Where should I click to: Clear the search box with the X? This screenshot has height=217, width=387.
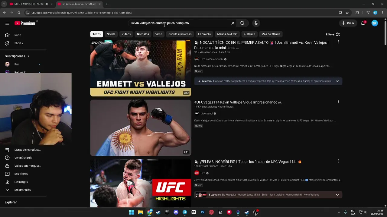[x=233, y=23]
